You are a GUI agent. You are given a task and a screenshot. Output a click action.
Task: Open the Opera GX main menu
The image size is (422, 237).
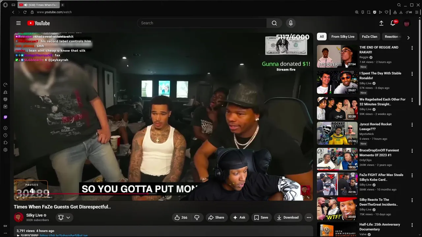5,5
